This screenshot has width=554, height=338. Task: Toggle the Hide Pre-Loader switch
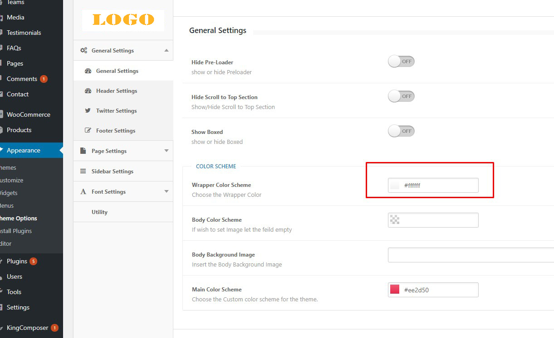[401, 62]
